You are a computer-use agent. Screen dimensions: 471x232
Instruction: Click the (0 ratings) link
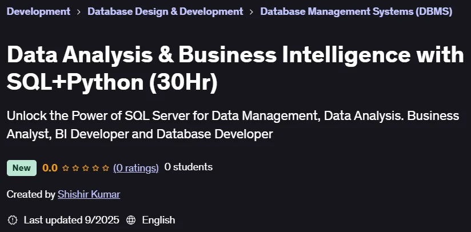pyautogui.click(x=136, y=168)
